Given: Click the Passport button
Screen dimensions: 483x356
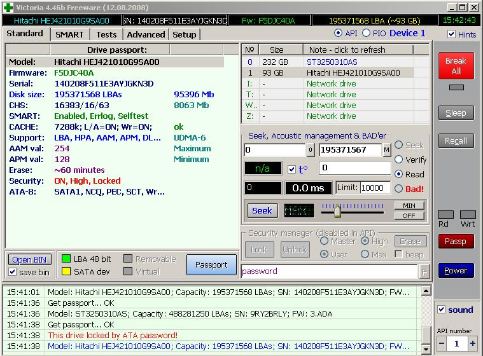Looking at the screenshot, I should tap(211, 264).
